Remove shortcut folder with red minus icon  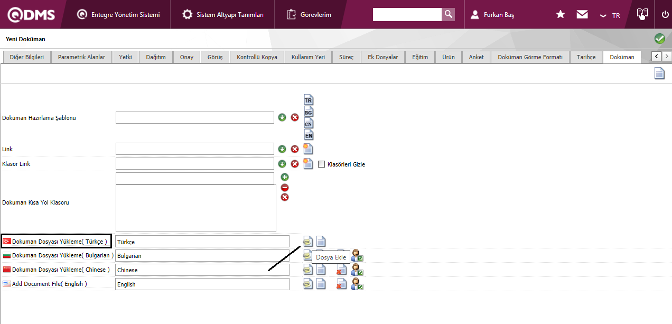[x=285, y=187]
